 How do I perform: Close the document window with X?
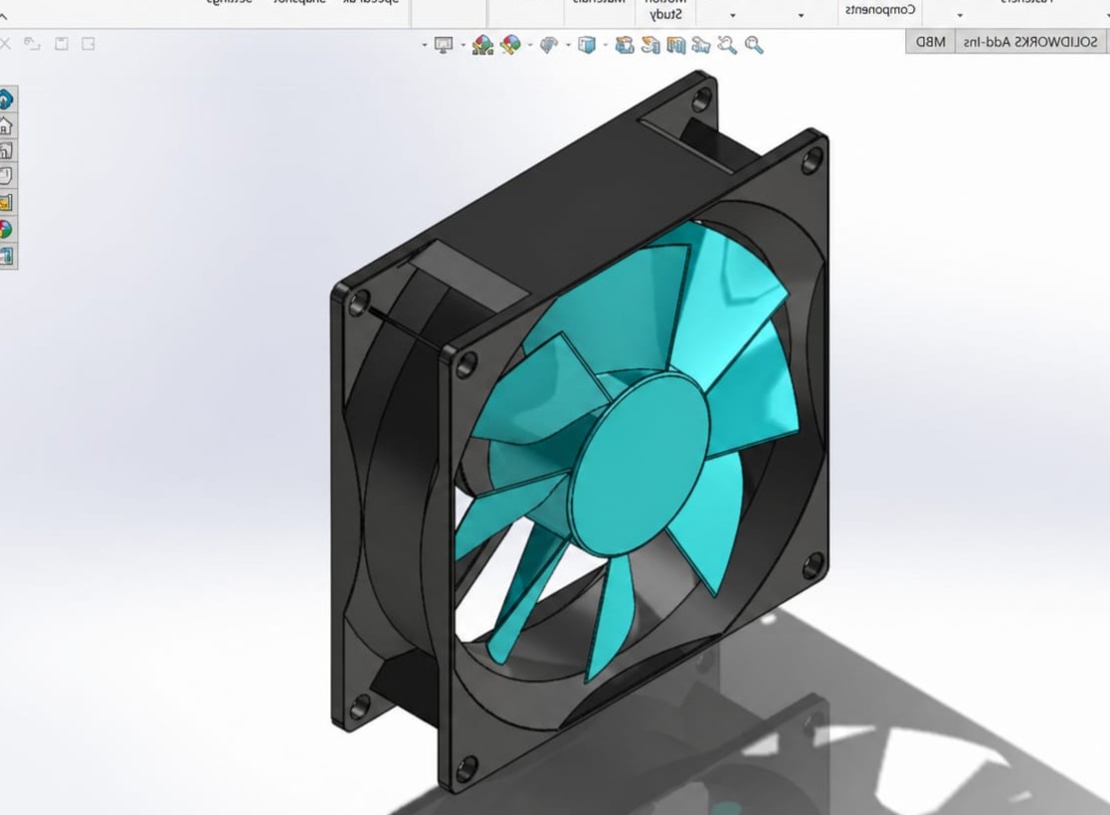[x=5, y=44]
